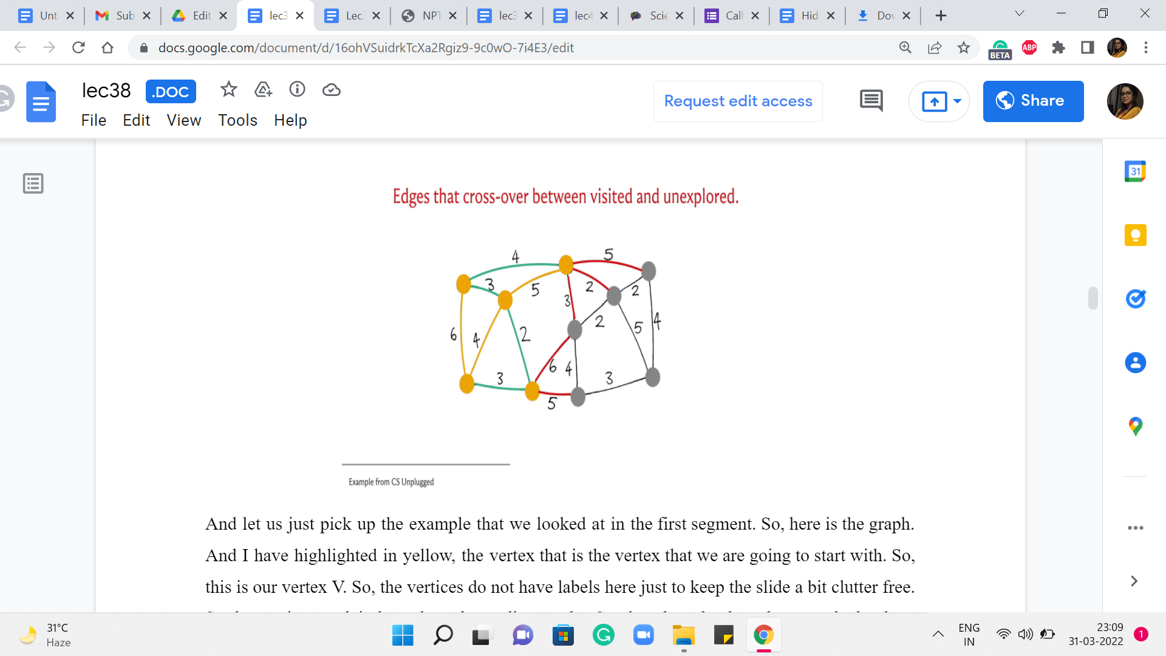The height and width of the screenshot is (656, 1166).
Task: Toggle the browser side panel
Action: coord(1087,47)
